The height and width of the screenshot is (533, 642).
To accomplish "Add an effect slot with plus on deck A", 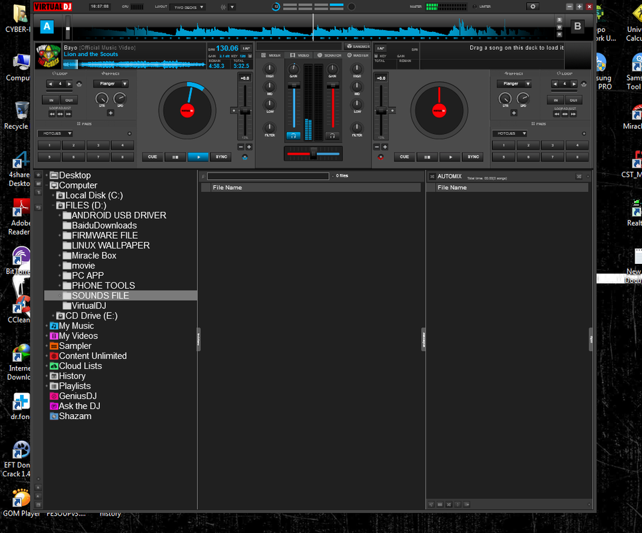I will [111, 113].
